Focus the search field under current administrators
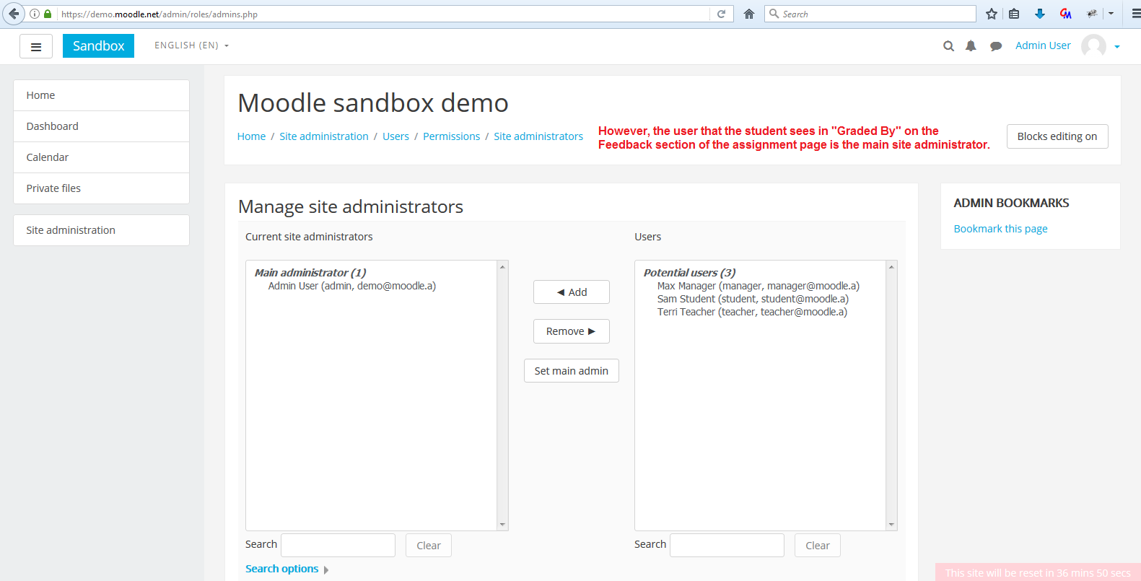Viewport: 1141px width, 581px height. [x=338, y=545]
